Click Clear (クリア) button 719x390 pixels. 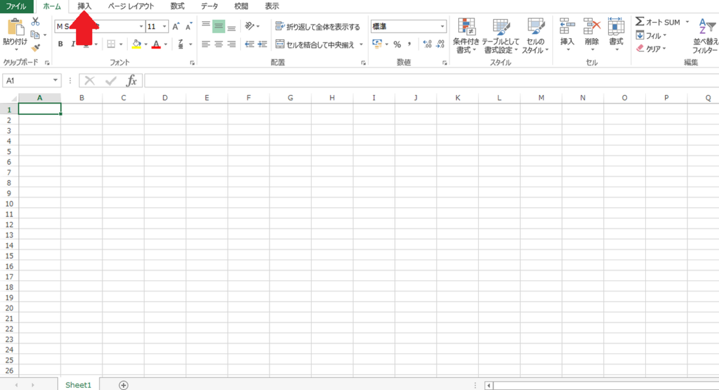651,49
